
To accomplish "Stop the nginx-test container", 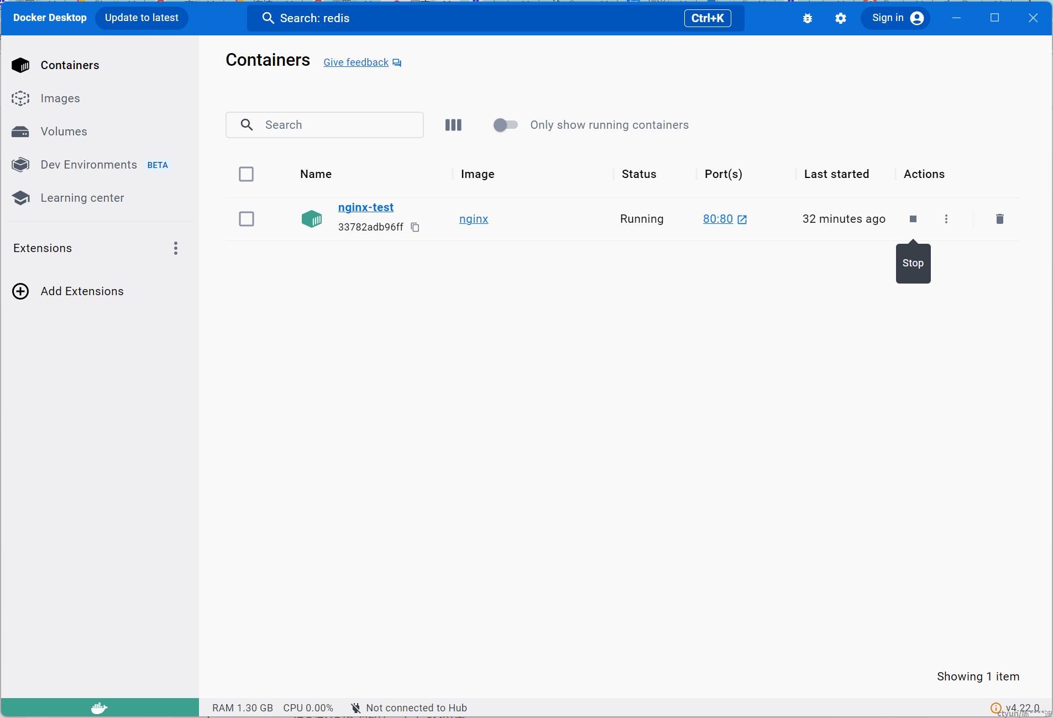I will point(913,219).
